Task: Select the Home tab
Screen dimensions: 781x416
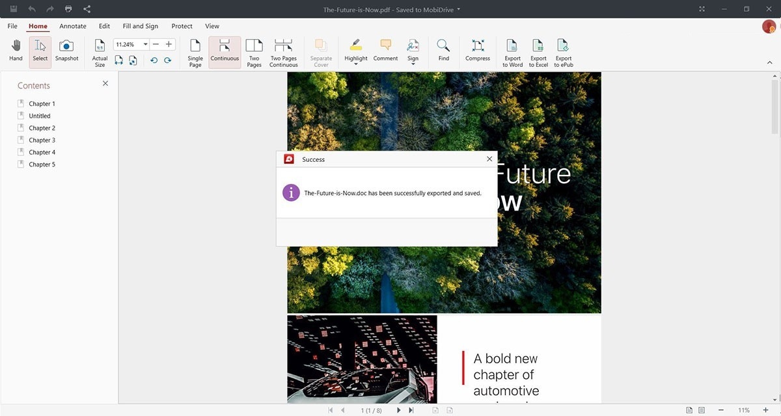Action: 38,26
